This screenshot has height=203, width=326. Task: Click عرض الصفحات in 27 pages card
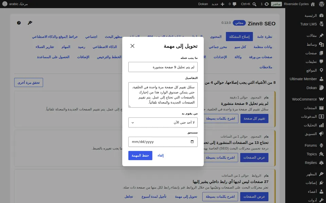pyautogui.click(x=254, y=197)
